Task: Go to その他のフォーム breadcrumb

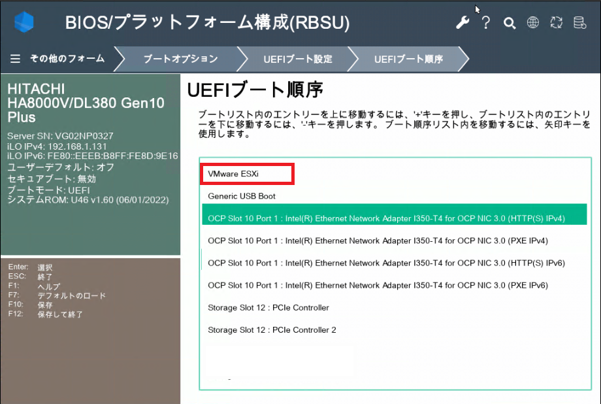Action: tap(67, 59)
